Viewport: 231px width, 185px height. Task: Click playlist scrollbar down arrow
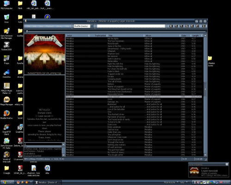tap(205, 154)
